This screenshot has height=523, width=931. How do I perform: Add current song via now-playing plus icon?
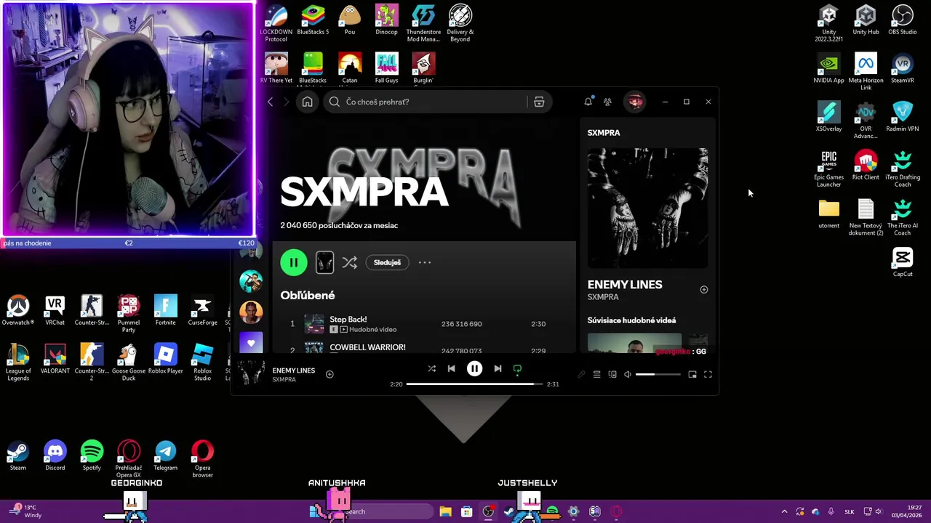[329, 375]
